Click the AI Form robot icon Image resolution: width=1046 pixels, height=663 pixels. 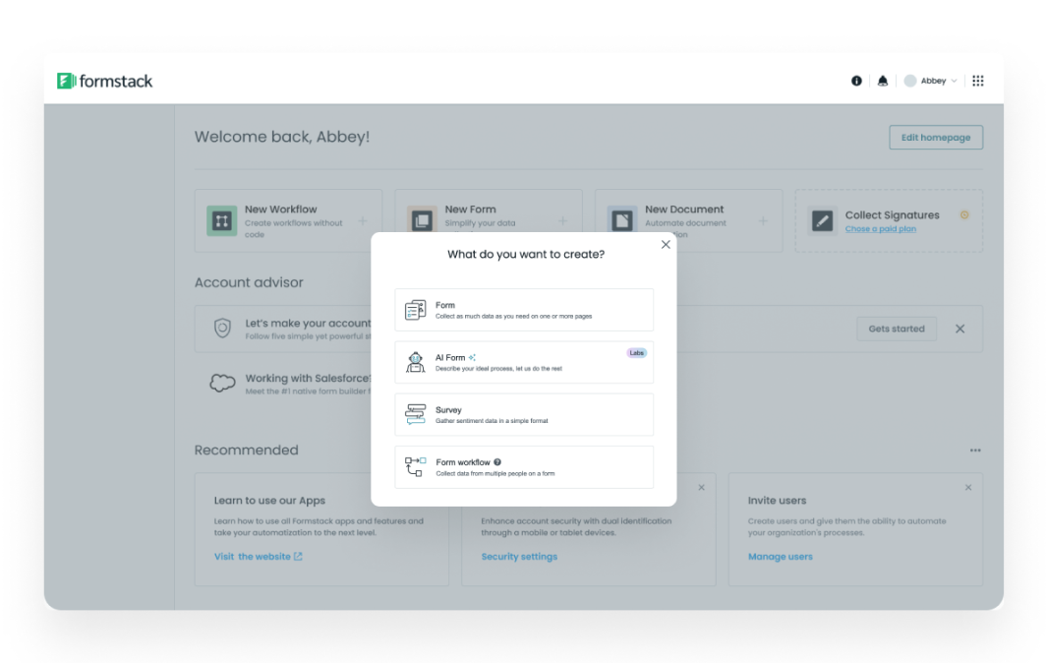[416, 362]
